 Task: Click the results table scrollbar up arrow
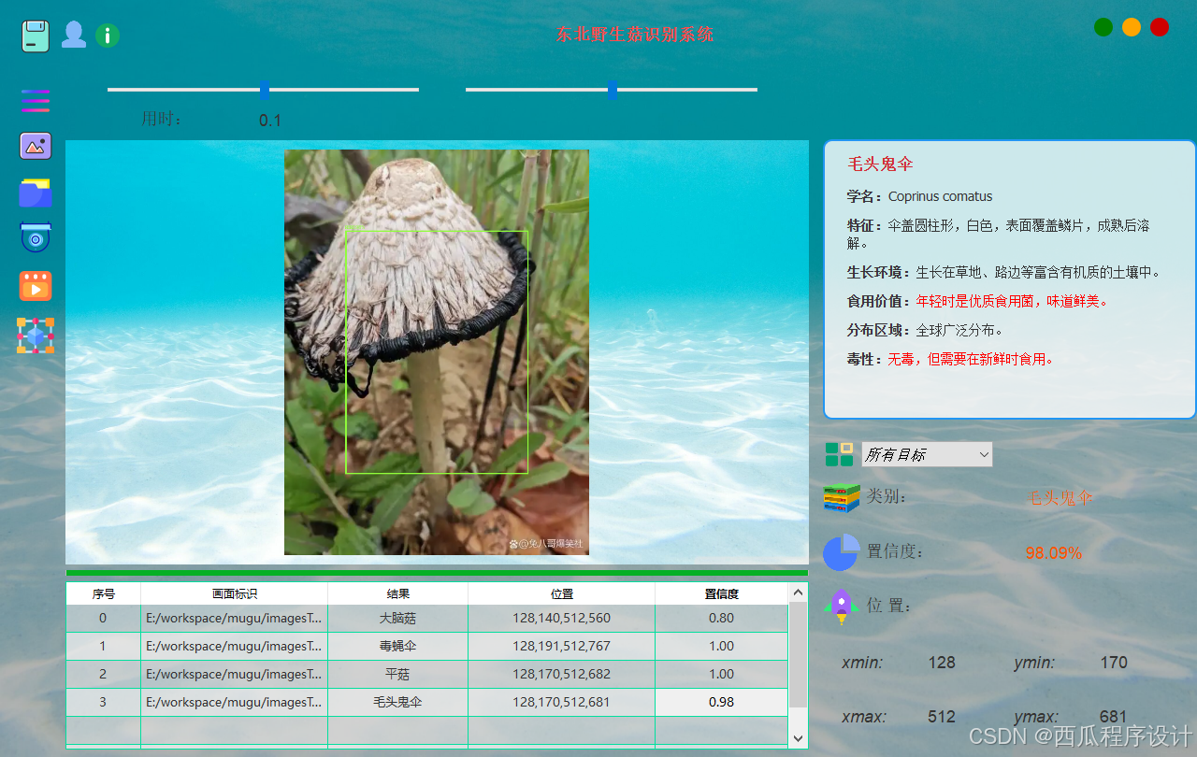(798, 592)
